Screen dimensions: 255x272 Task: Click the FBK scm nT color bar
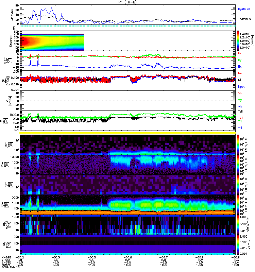point(238,245)
